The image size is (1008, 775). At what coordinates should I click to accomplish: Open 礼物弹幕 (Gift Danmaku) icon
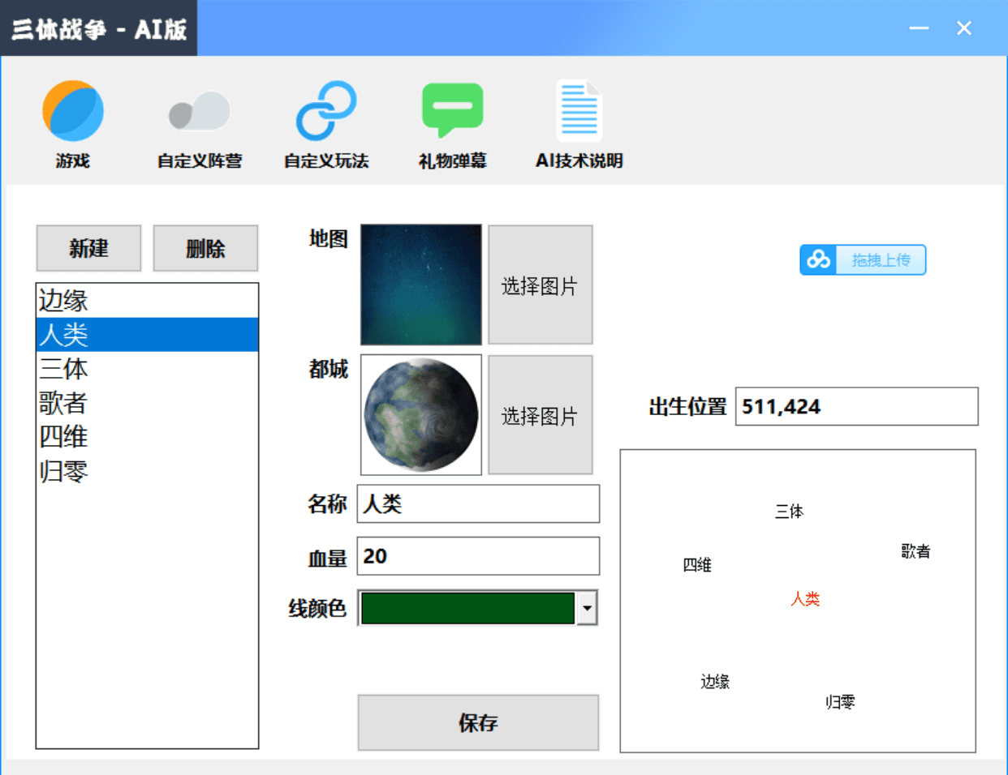451,111
